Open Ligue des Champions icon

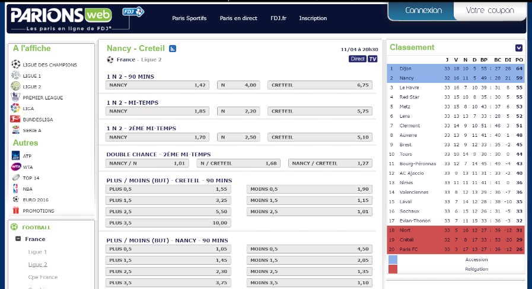(x=15, y=64)
